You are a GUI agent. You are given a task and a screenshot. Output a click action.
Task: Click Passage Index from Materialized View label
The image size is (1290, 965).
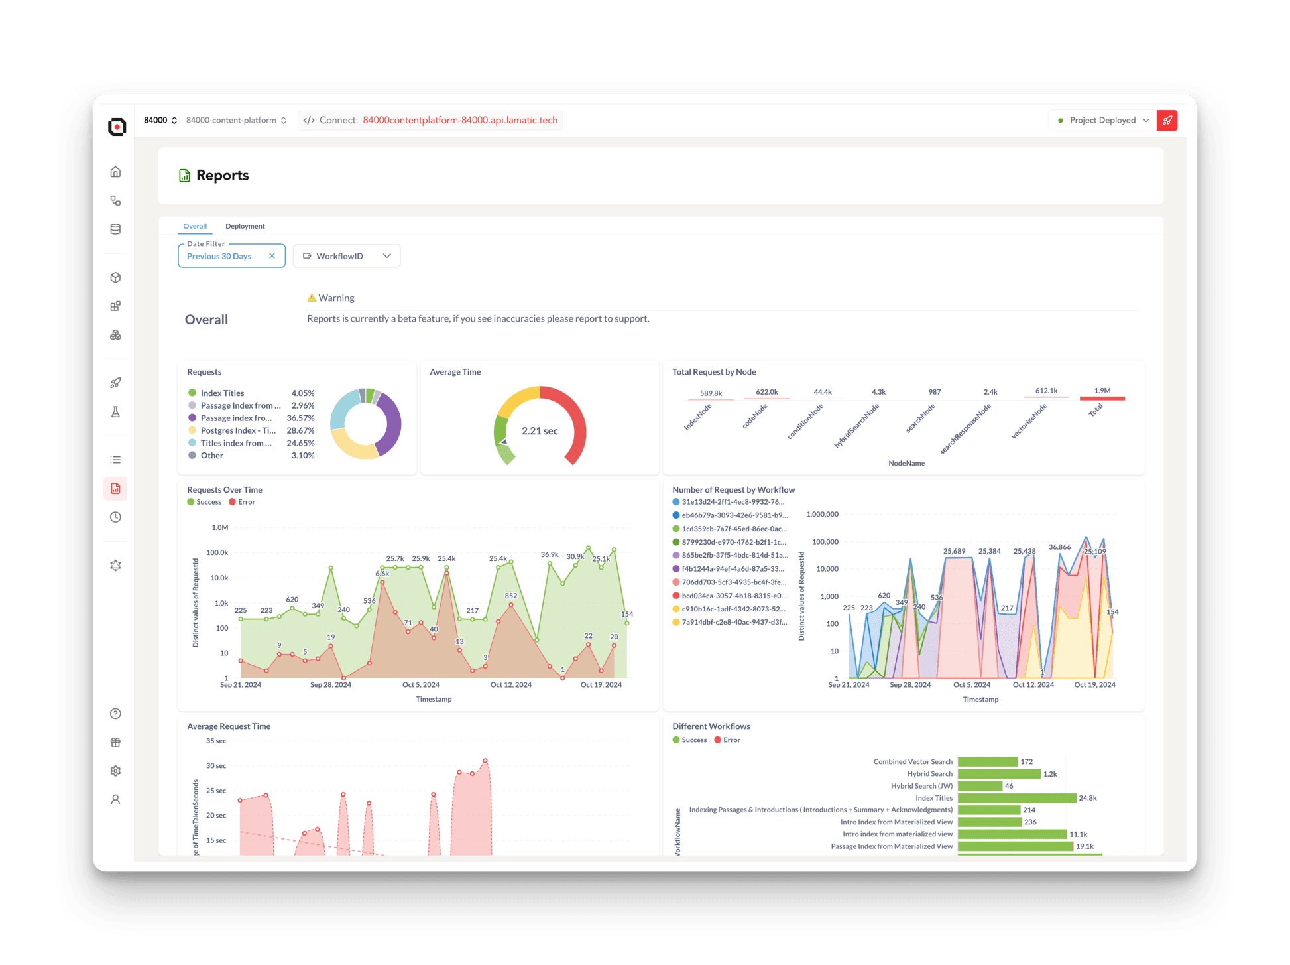pos(892,846)
